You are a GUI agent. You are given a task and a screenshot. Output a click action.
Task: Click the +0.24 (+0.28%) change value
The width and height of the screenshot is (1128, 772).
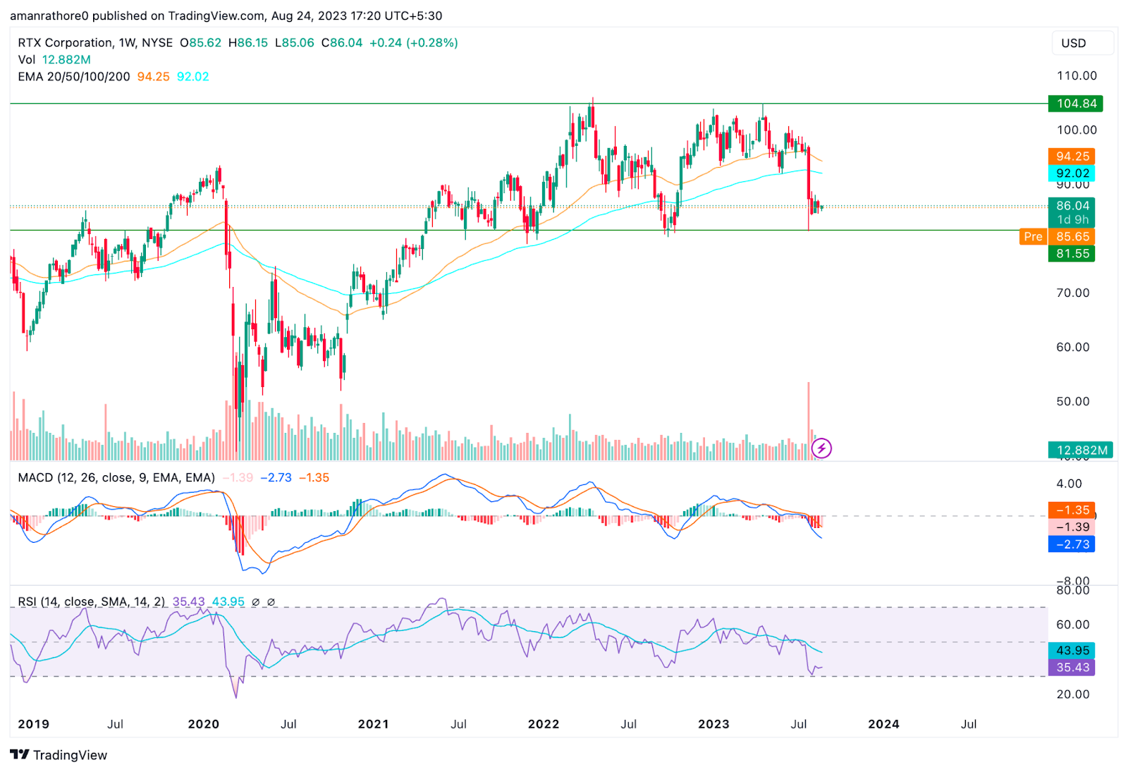[x=414, y=43]
